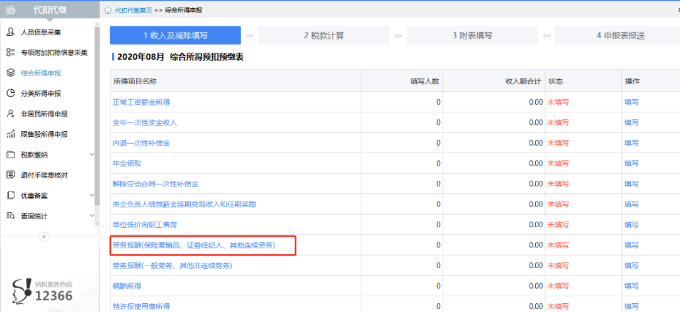Screen dimensions: 680x312
Task: Open the 特许权使用费所得 item link
Action: pyautogui.click(x=142, y=306)
